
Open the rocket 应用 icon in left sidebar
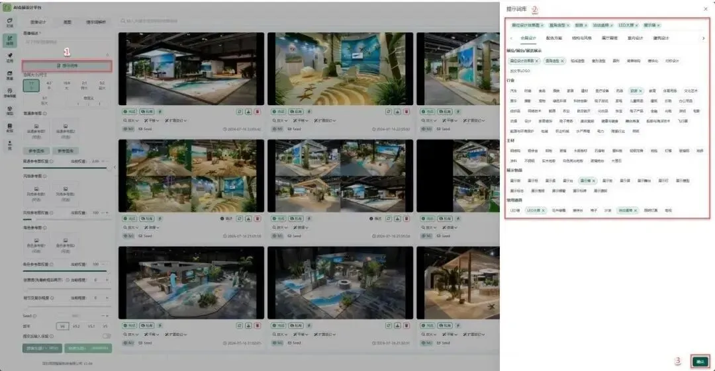click(x=9, y=58)
